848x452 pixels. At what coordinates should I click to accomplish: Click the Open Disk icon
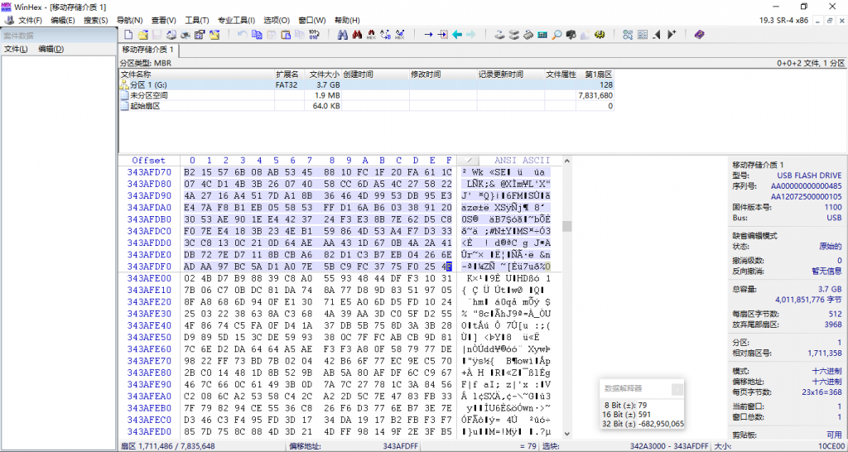tap(499, 35)
